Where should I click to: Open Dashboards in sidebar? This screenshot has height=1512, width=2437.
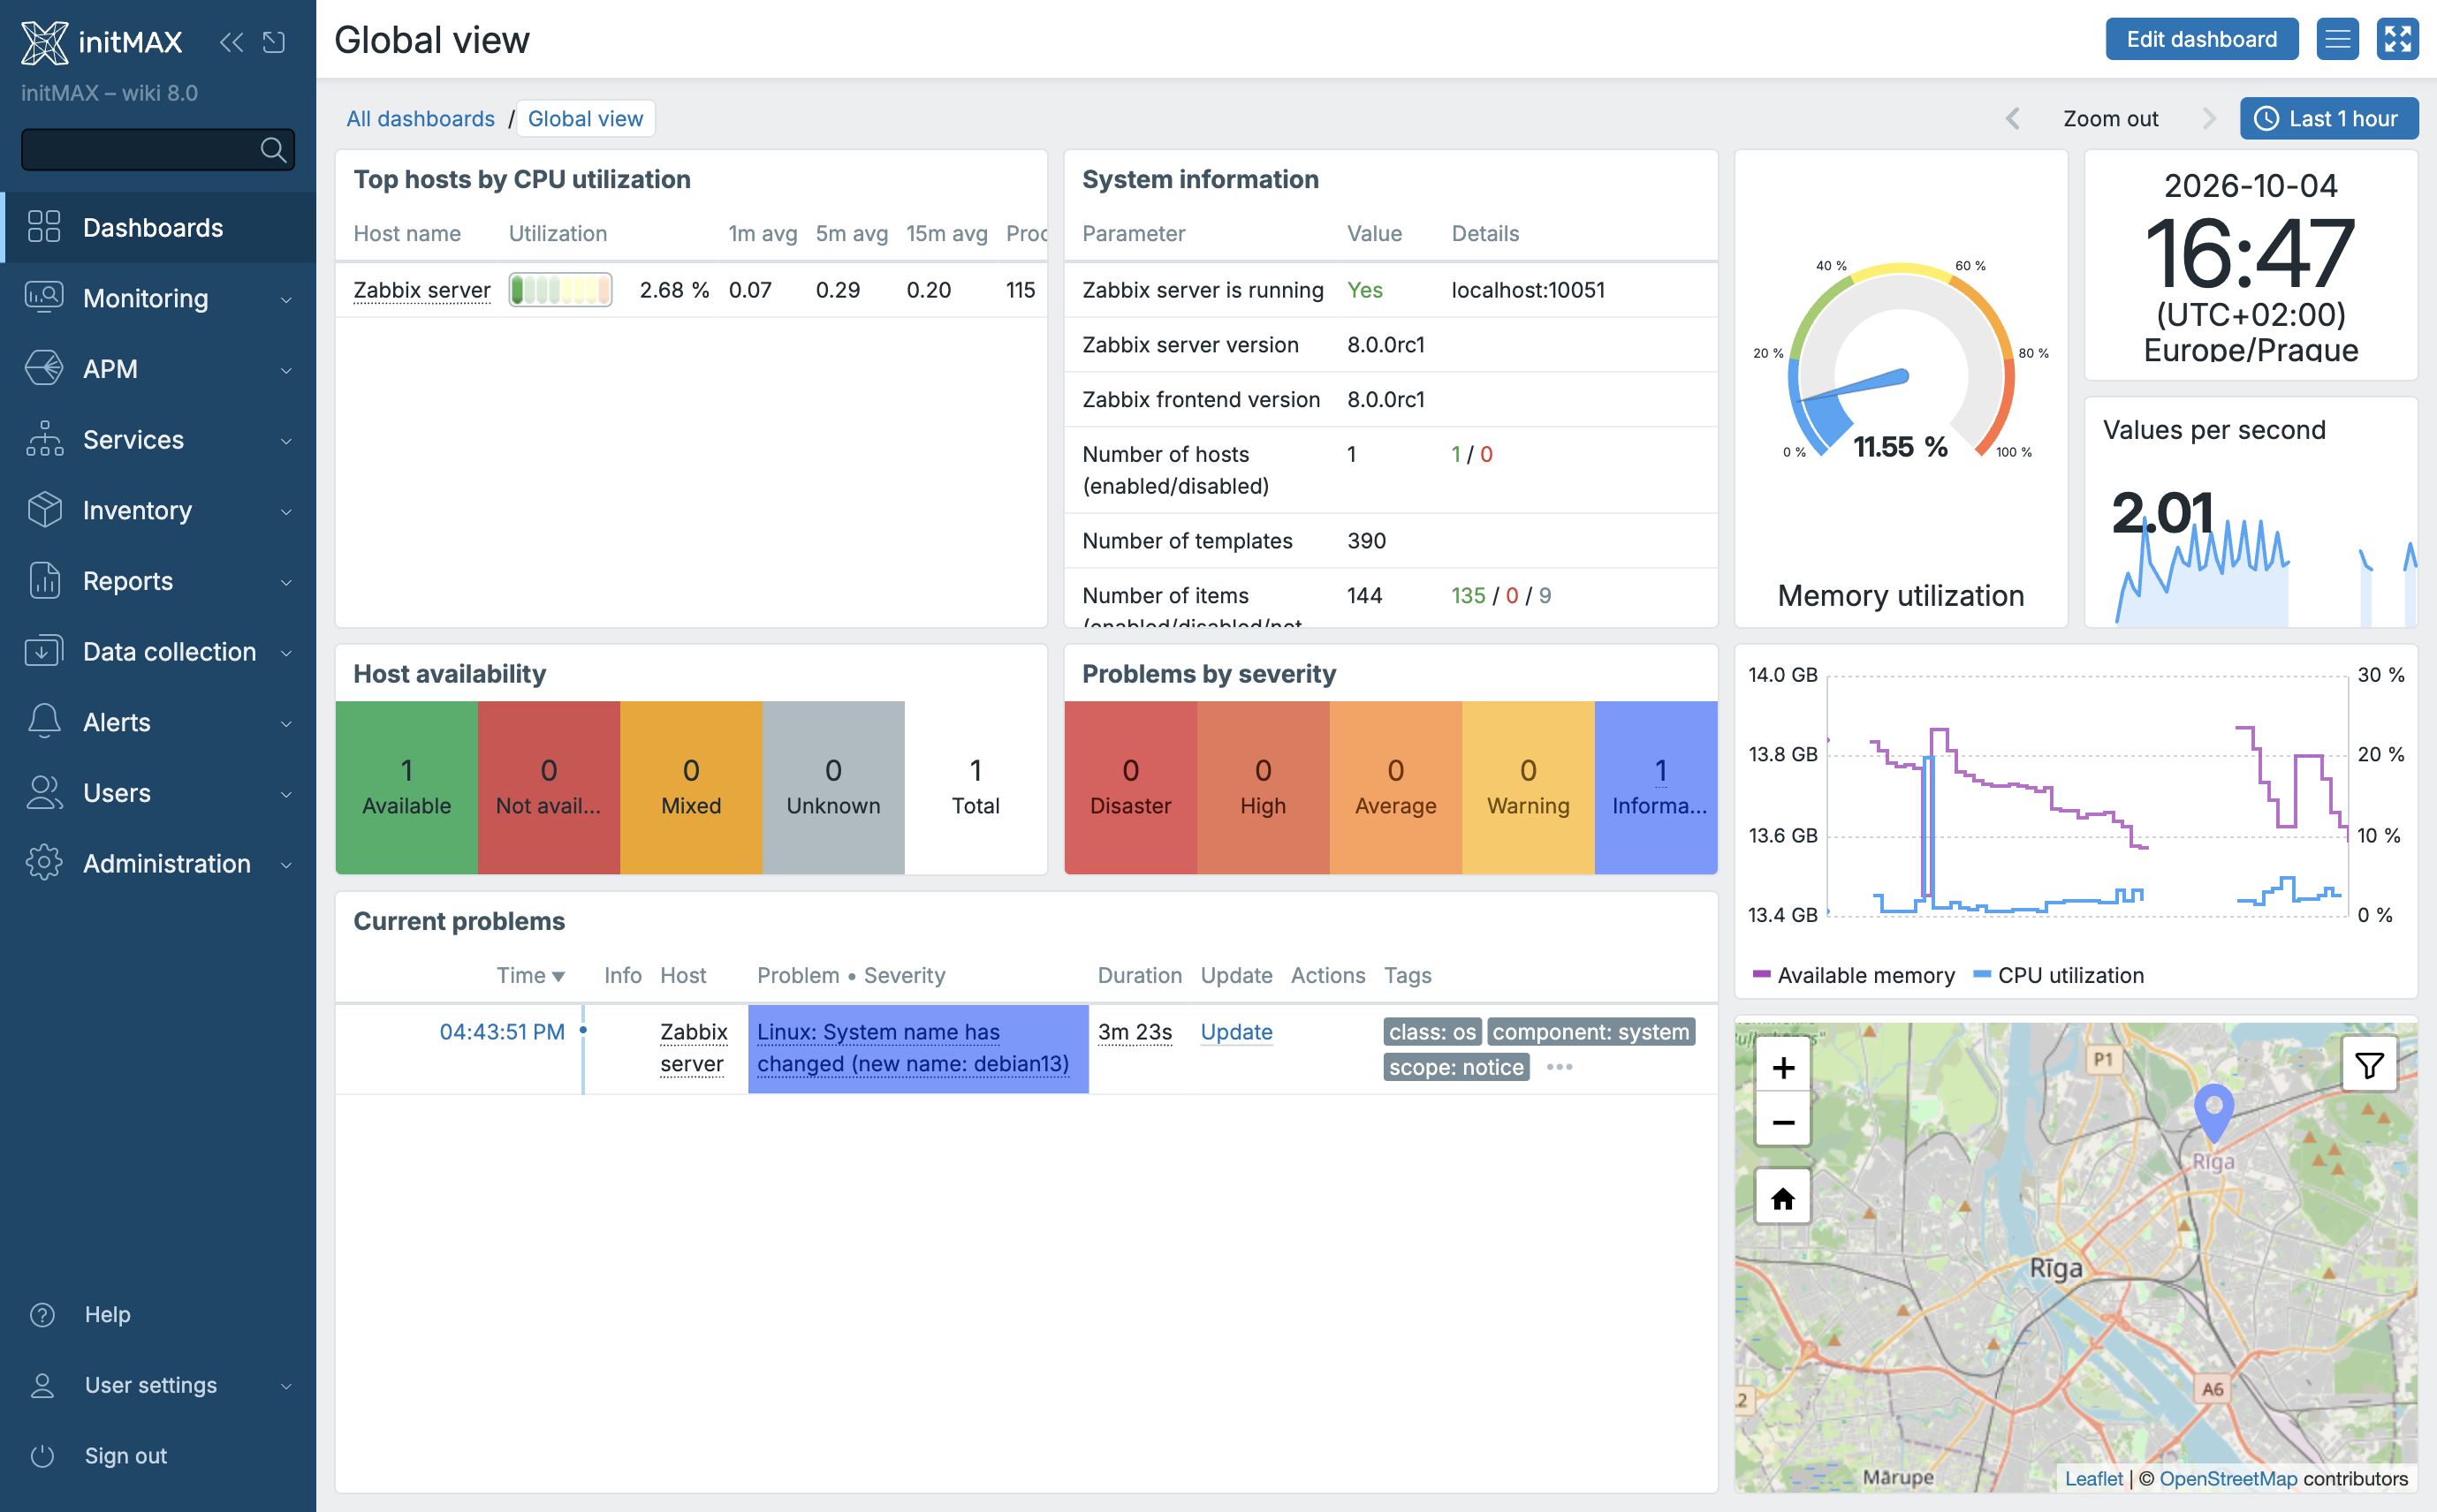pyautogui.click(x=158, y=228)
